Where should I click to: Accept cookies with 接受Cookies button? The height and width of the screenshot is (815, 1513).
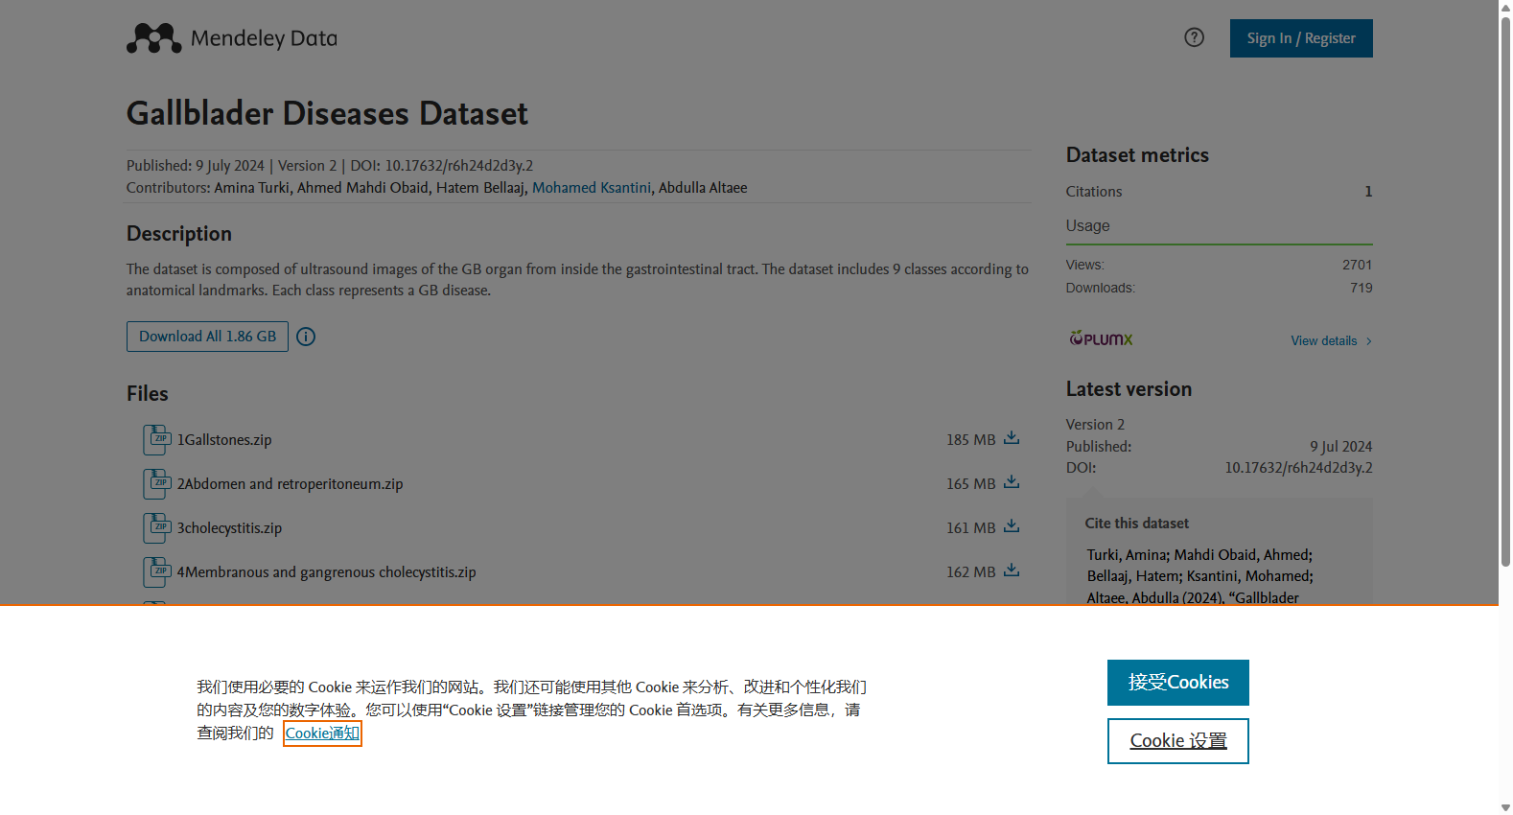[1178, 683]
